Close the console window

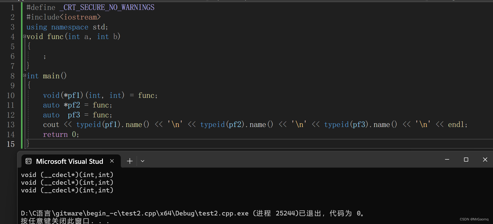point(485,160)
